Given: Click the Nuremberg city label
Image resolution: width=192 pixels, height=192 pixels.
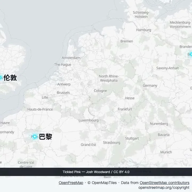Looking at the screenshot, I should (159, 124).
